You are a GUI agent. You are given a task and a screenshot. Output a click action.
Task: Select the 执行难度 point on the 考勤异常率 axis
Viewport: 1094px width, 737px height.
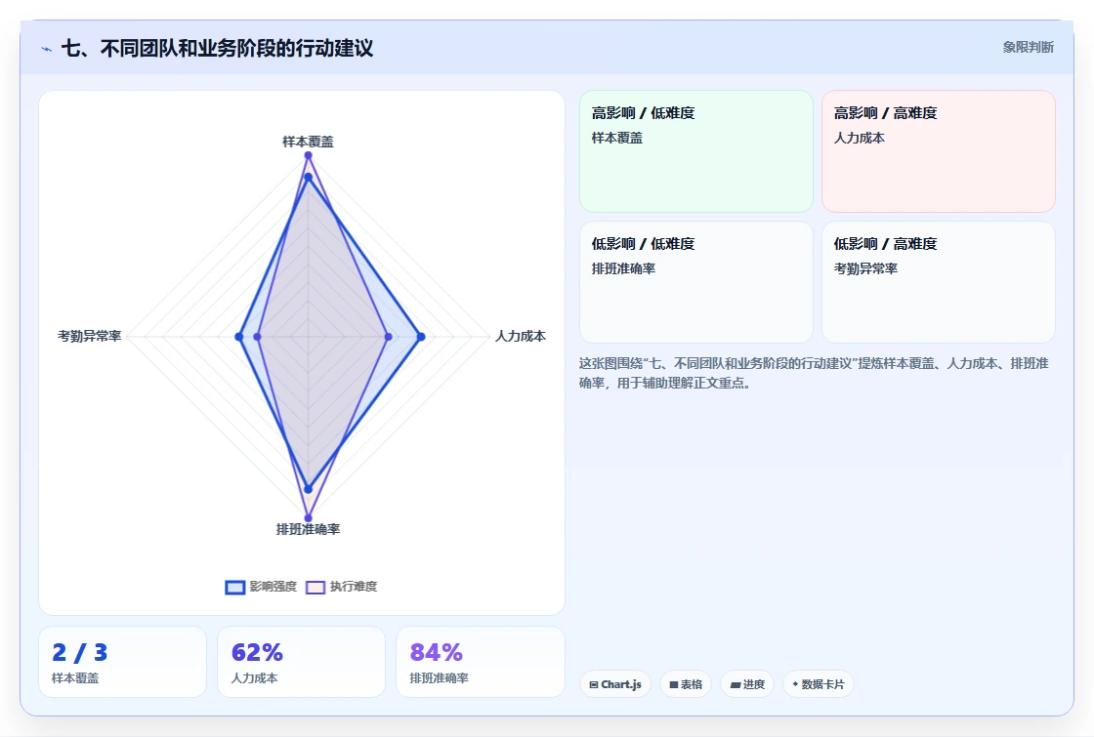pyautogui.click(x=258, y=337)
